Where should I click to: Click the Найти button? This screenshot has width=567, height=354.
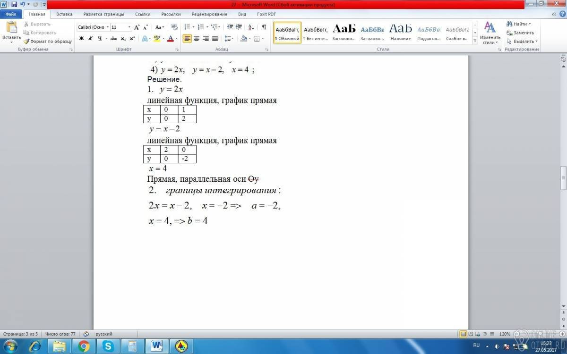click(519, 24)
